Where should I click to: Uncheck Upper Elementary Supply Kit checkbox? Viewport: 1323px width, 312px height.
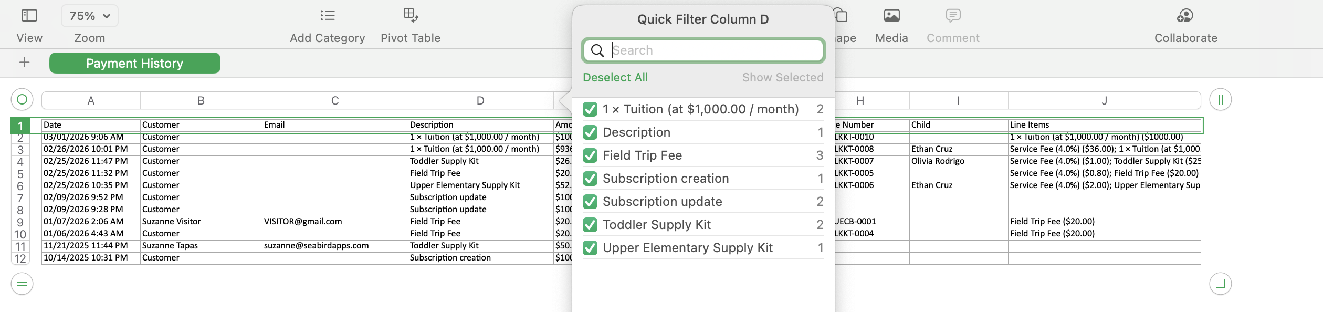(x=590, y=248)
